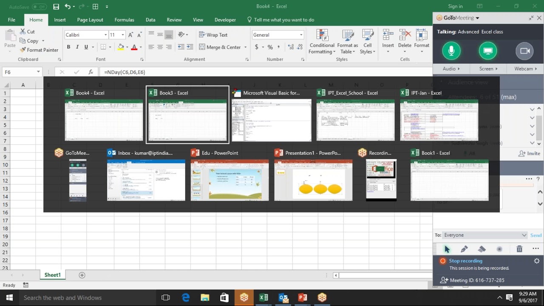Screen dimensions: 544x306
Task: Click Send in GoToMeeting chat
Action: pos(536,235)
